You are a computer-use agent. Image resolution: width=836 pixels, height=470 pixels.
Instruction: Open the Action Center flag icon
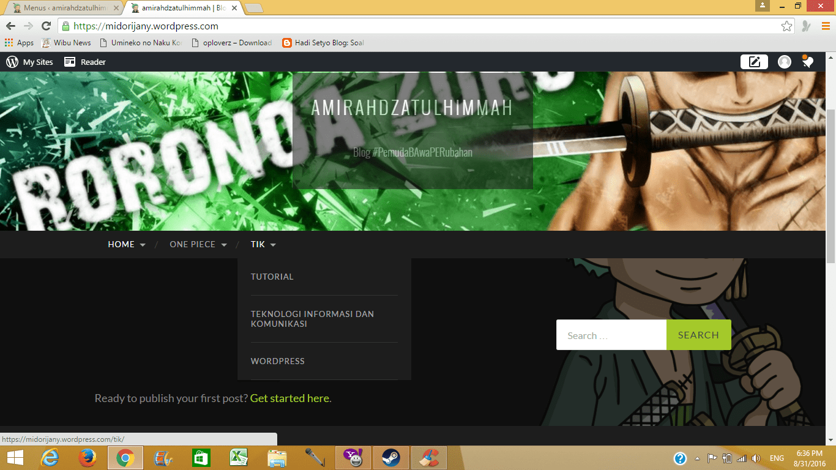(x=712, y=458)
